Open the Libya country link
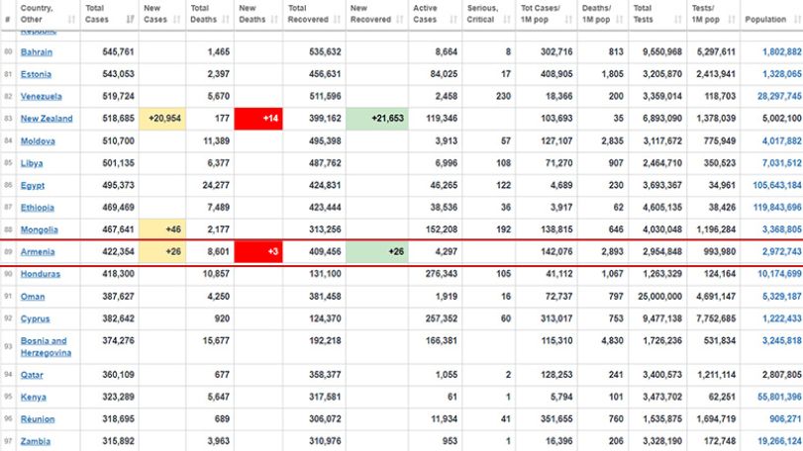The width and height of the screenshot is (803, 451). (x=32, y=163)
